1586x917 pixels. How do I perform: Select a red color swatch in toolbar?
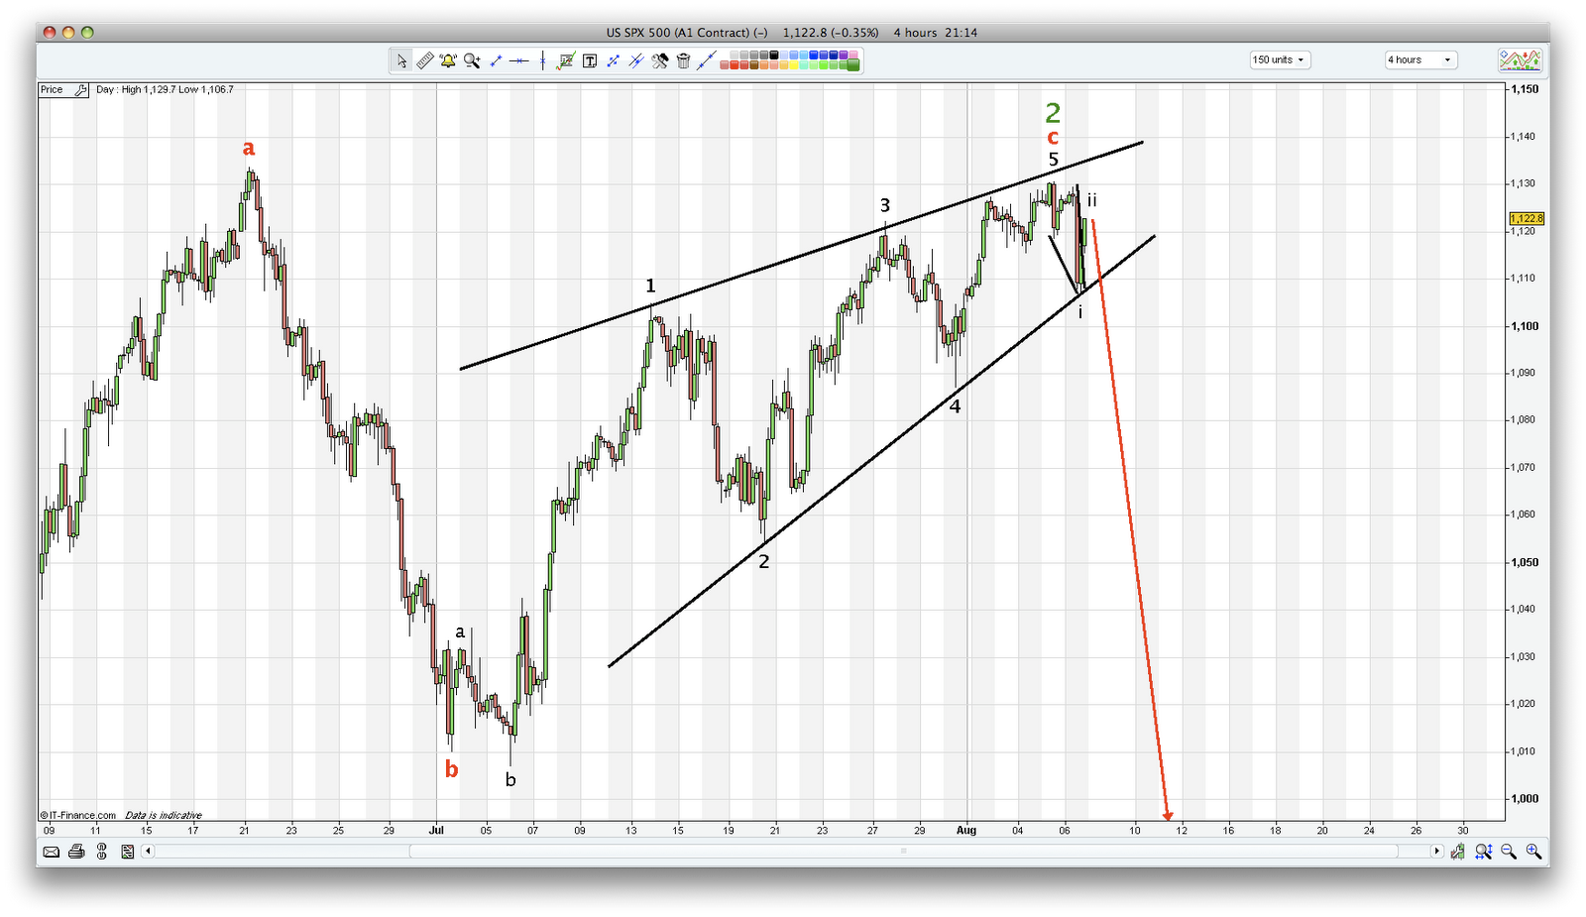pos(736,65)
